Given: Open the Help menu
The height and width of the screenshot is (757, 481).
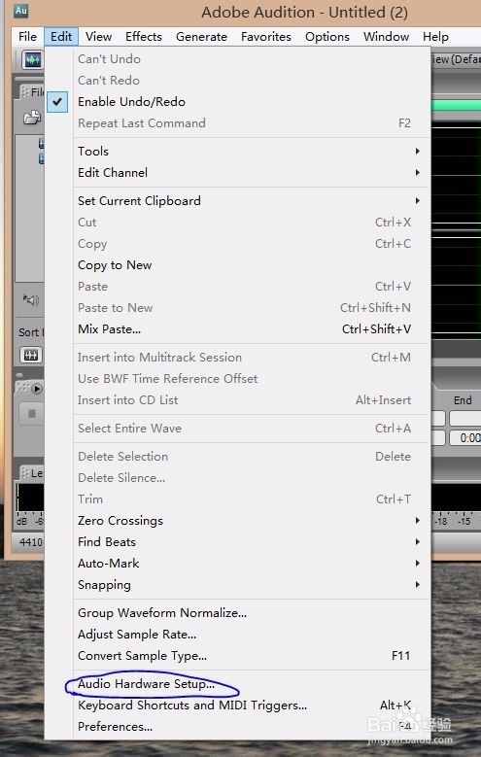Looking at the screenshot, I should (435, 37).
